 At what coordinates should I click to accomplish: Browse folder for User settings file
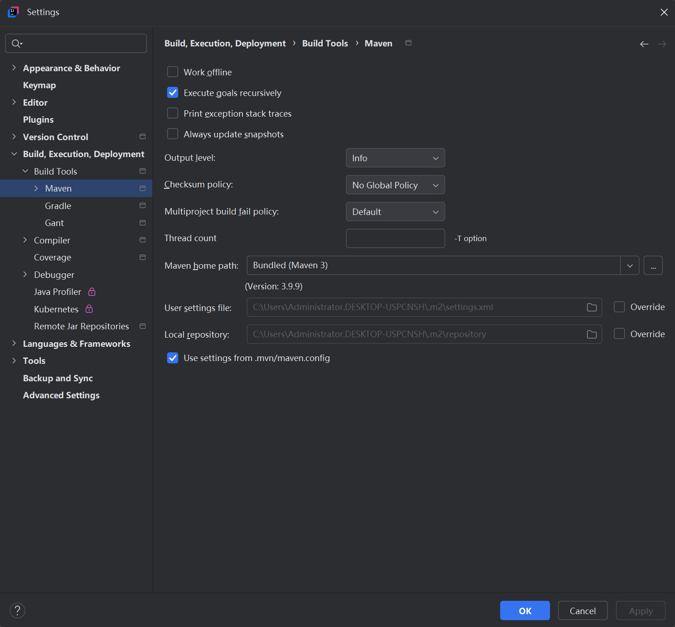point(592,307)
